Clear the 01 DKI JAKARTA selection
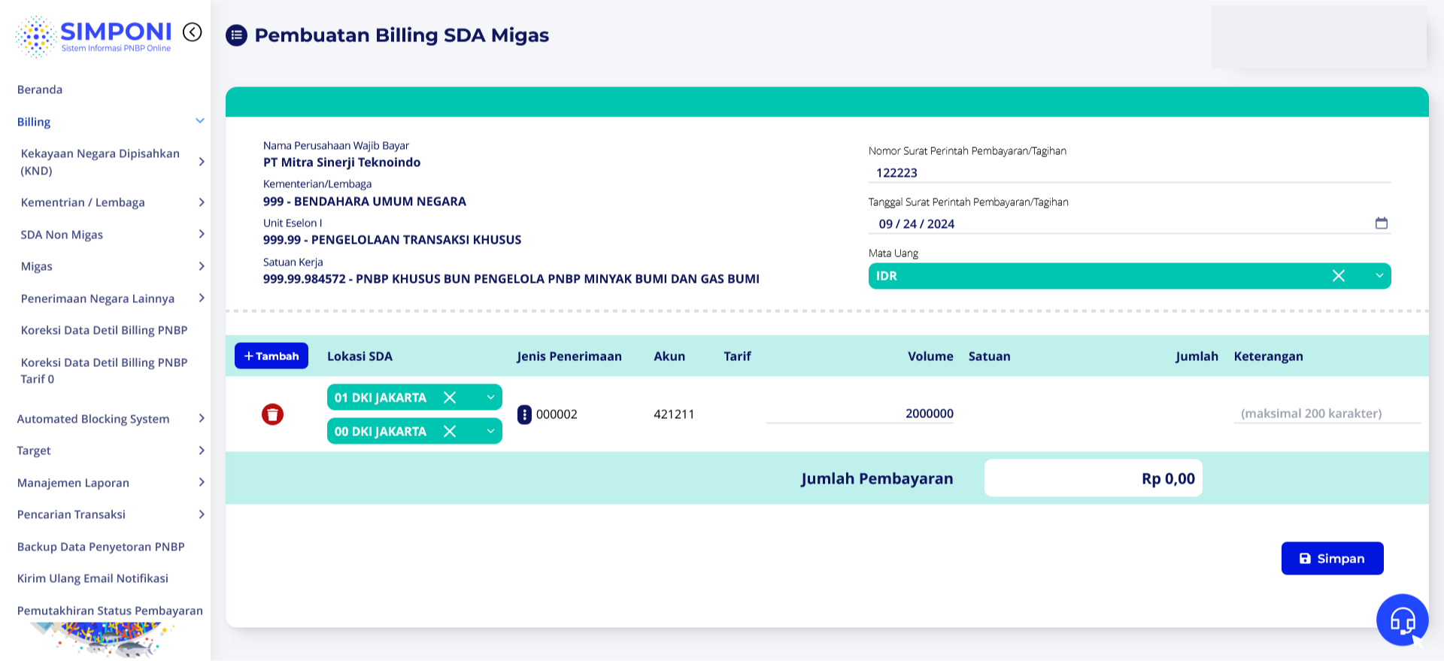 (450, 398)
